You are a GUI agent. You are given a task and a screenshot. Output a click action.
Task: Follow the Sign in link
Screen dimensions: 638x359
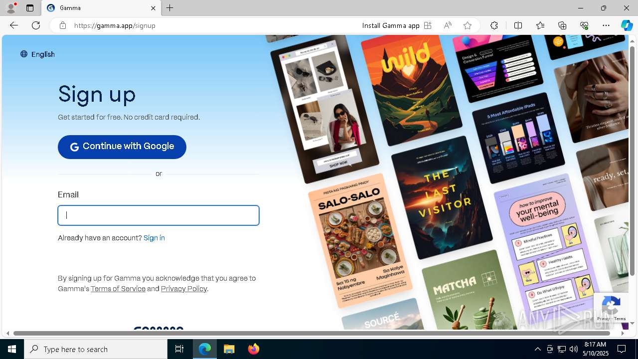[x=154, y=238]
